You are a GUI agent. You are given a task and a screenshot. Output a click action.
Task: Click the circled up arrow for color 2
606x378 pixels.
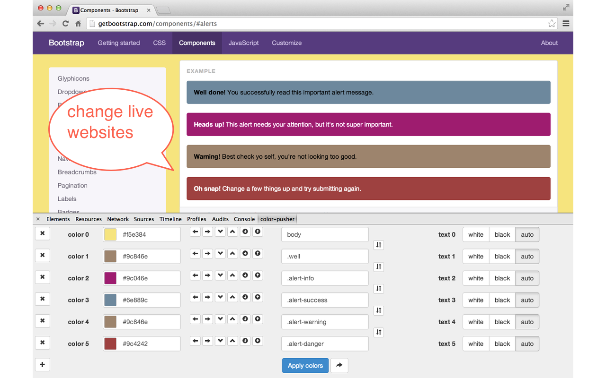tap(257, 275)
